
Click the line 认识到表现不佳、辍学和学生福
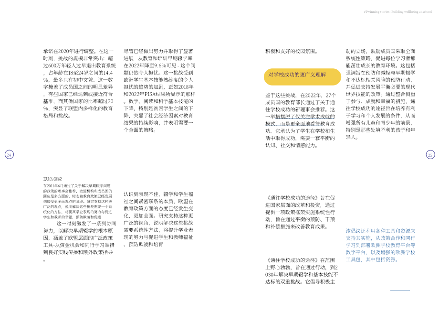tap(158, 194)
